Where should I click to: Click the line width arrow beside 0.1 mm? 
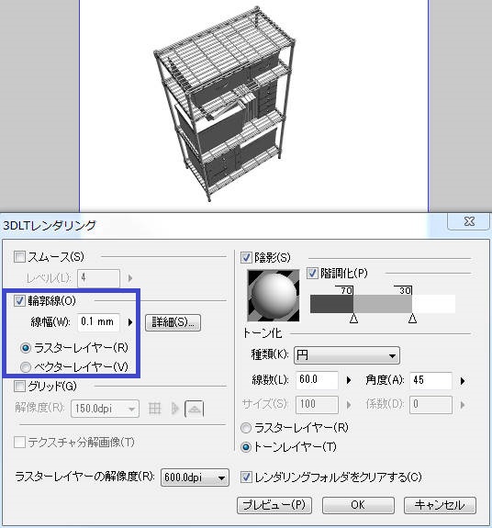pyautogui.click(x=130, y=322)
